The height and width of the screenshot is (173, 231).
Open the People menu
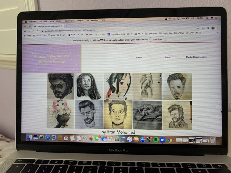tap(80, 21)
